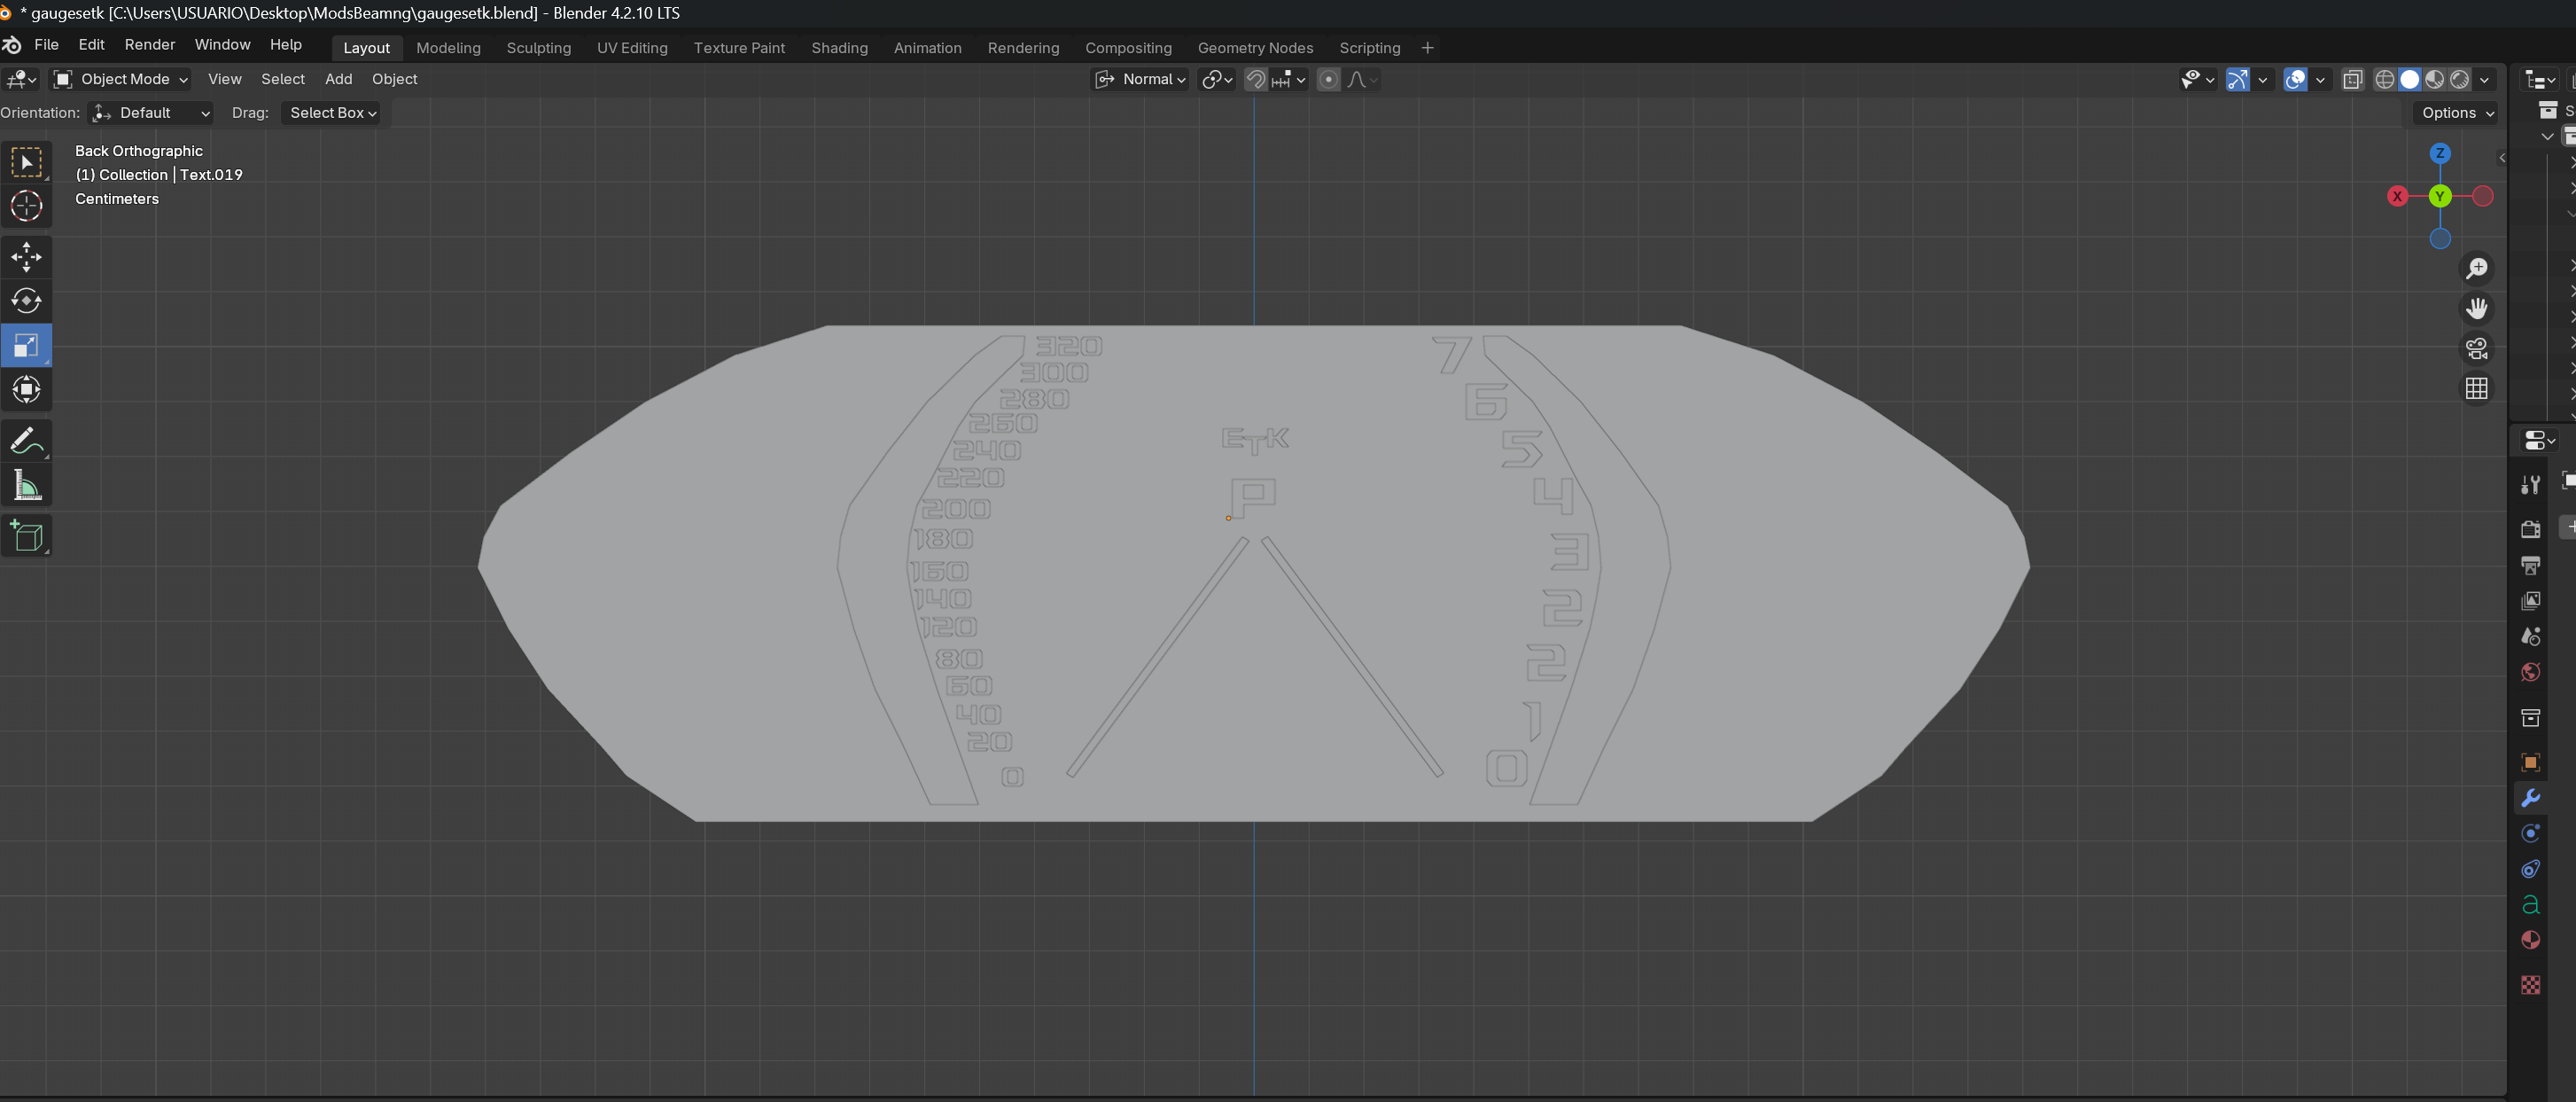Viewport: 2576px width, 1102px height.
Task: Select the Measure tool
Action: (x=26, y=487)
